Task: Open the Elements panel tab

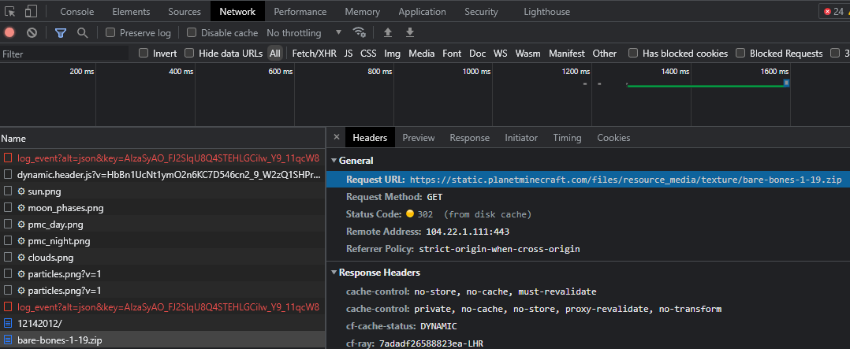Action: 131,11
